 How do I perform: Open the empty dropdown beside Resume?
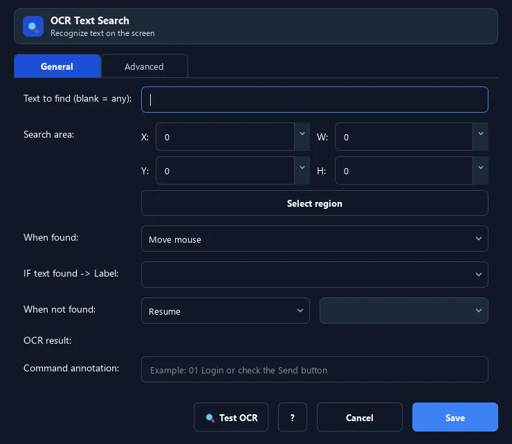coord(404,311)
